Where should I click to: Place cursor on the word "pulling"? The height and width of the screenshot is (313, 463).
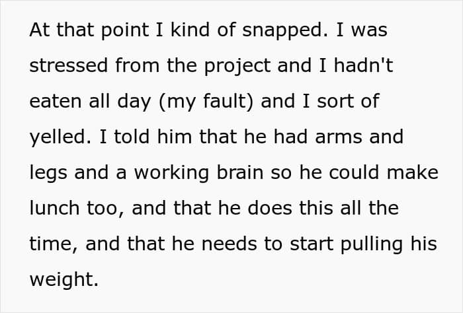(x=372, y=245)
